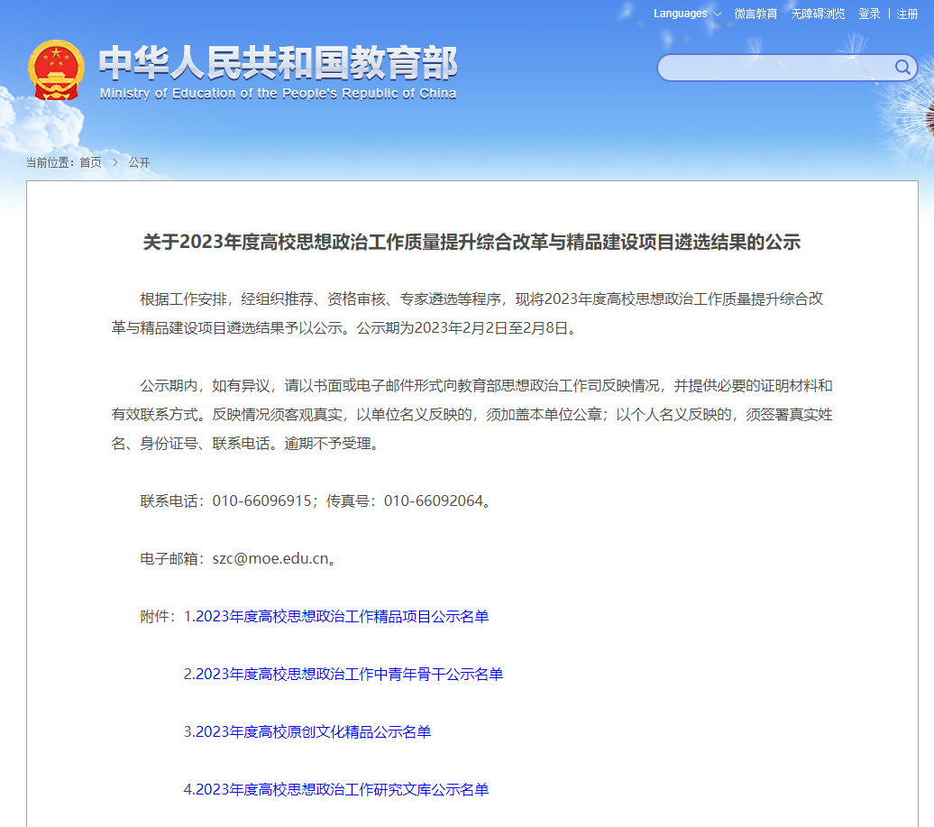The image size is (934, 827).
Task: Open attachment 4: 研究文库公示名单
Action: [x=336, y=790]
